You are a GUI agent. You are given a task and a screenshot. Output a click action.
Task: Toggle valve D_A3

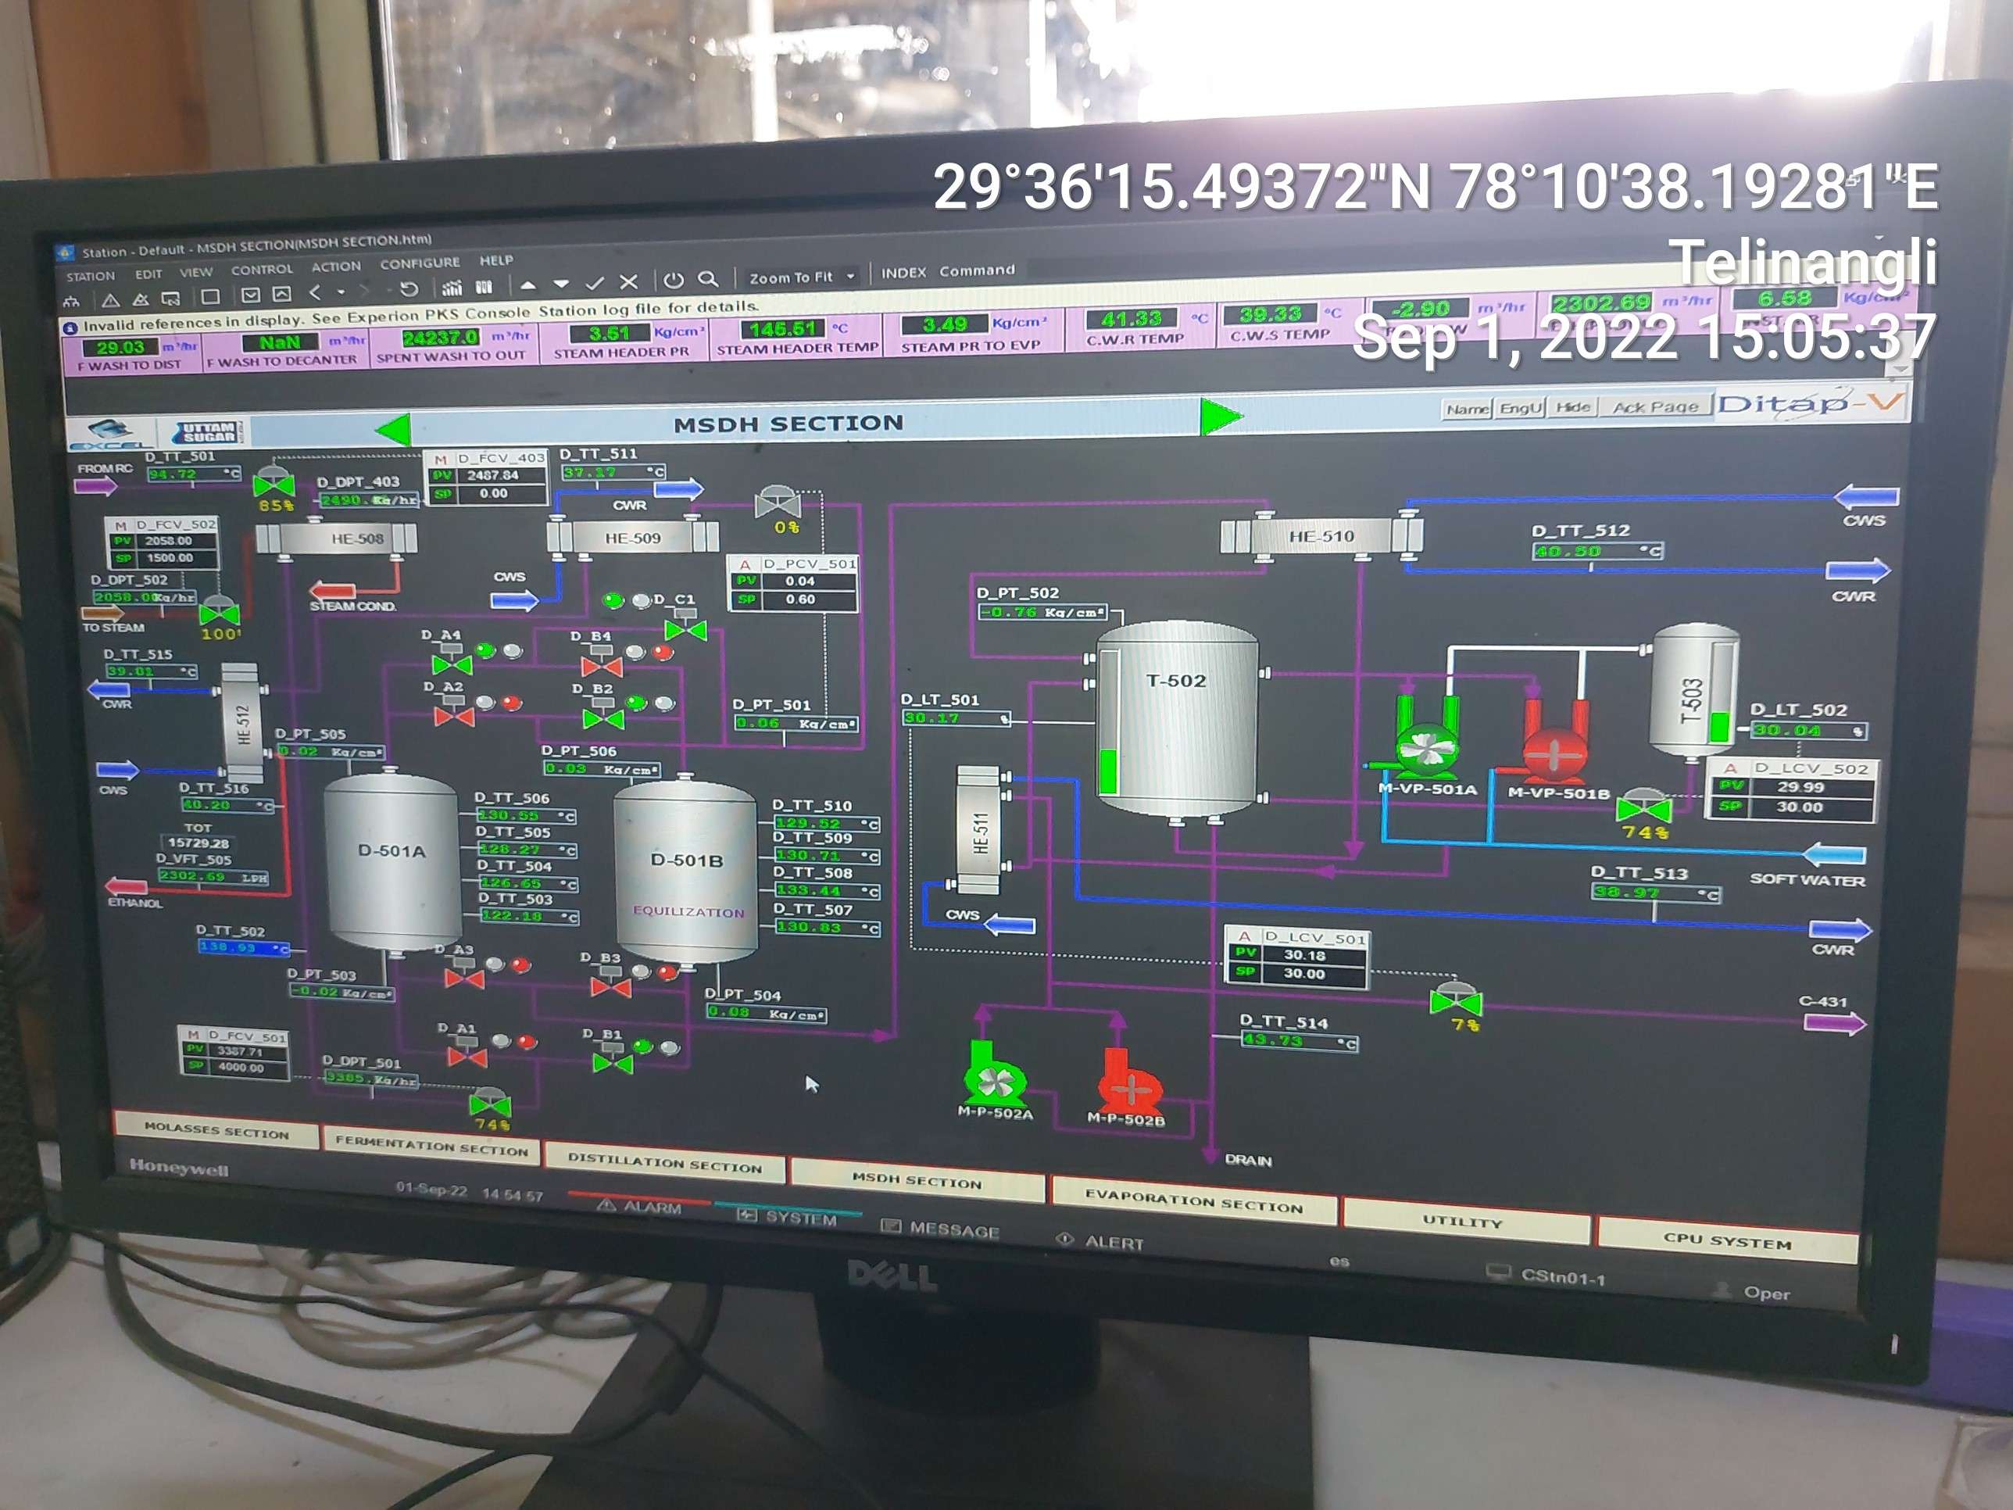click(x=464, y=975)
